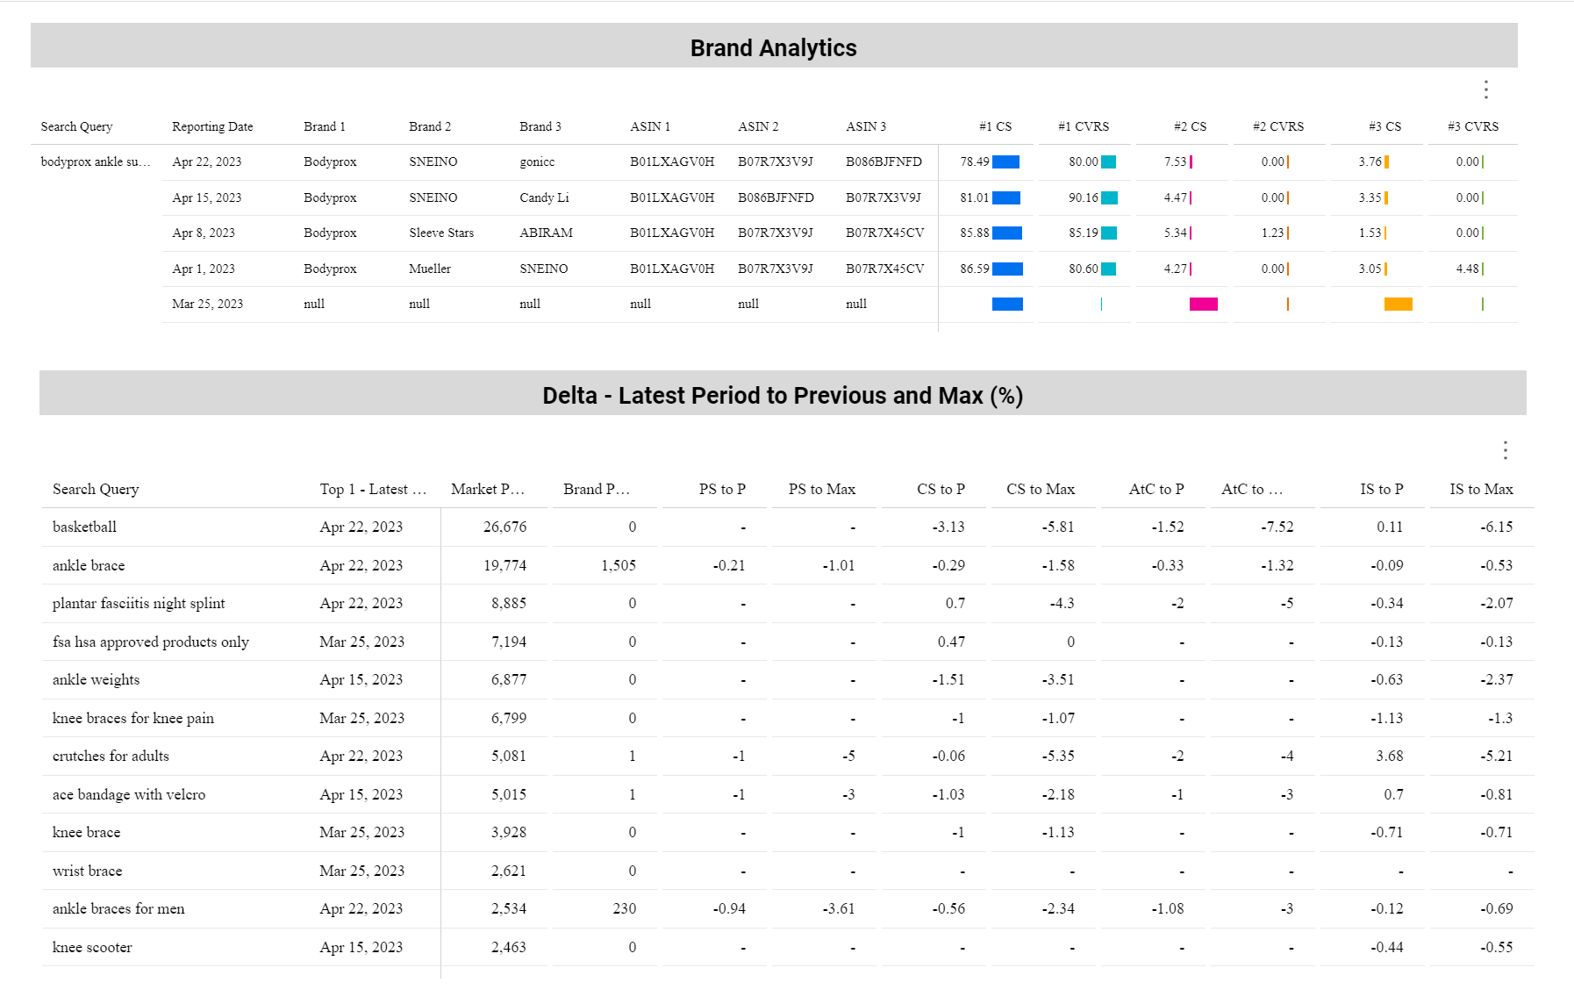Sort by the AtC to P column
The height and width of the screenshot is (1004, 1574).
[1156, 489]
